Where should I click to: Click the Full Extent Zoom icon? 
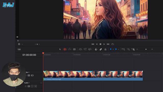click(x=123, y=49)
